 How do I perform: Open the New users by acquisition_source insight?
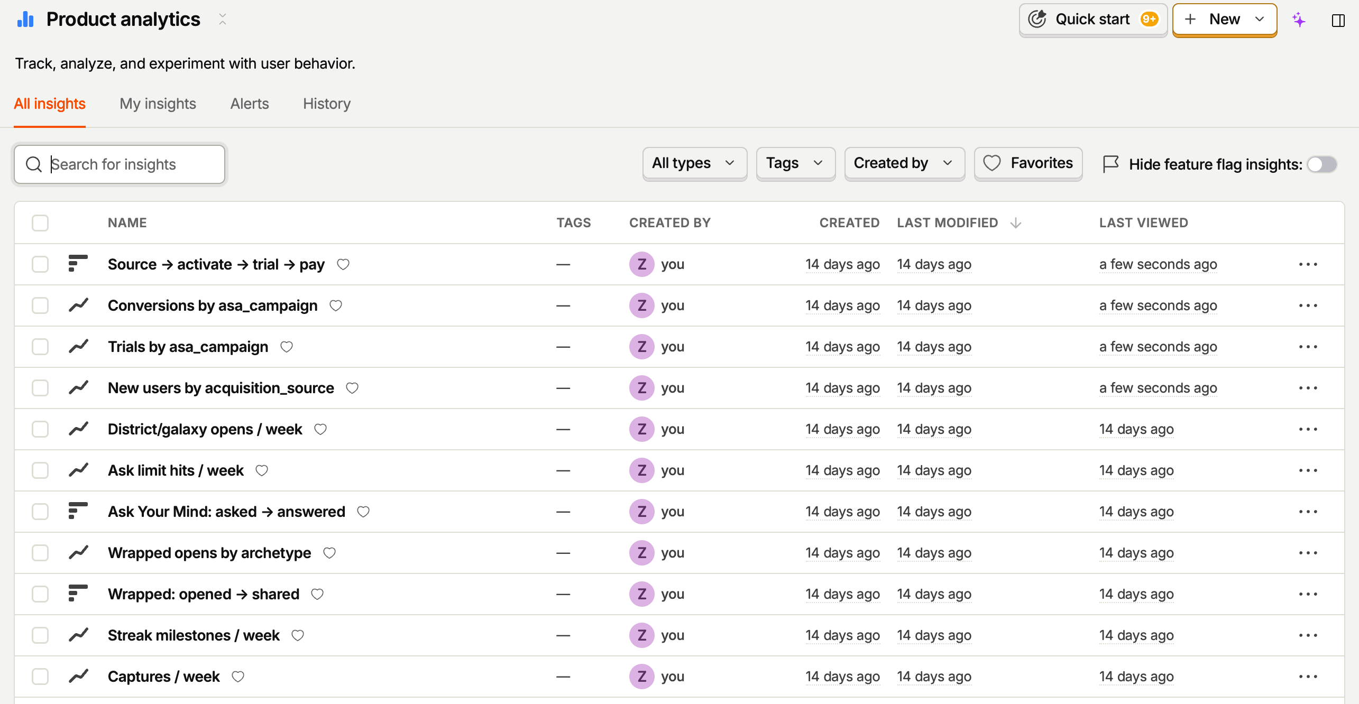pyautogui.click(x=221, y=388)
